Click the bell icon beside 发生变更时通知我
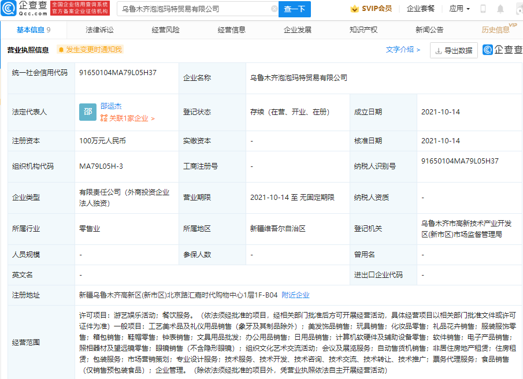 61,50
